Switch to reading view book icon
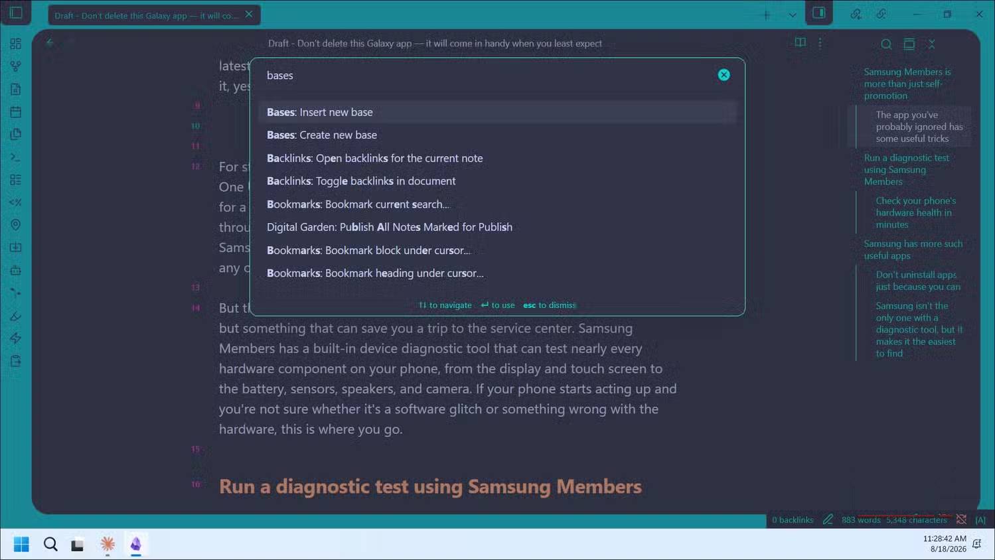995x560 pixels. click(x=801, y=42)
